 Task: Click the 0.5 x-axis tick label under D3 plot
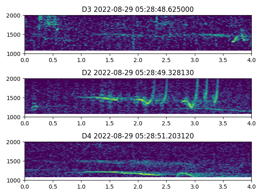53,60
